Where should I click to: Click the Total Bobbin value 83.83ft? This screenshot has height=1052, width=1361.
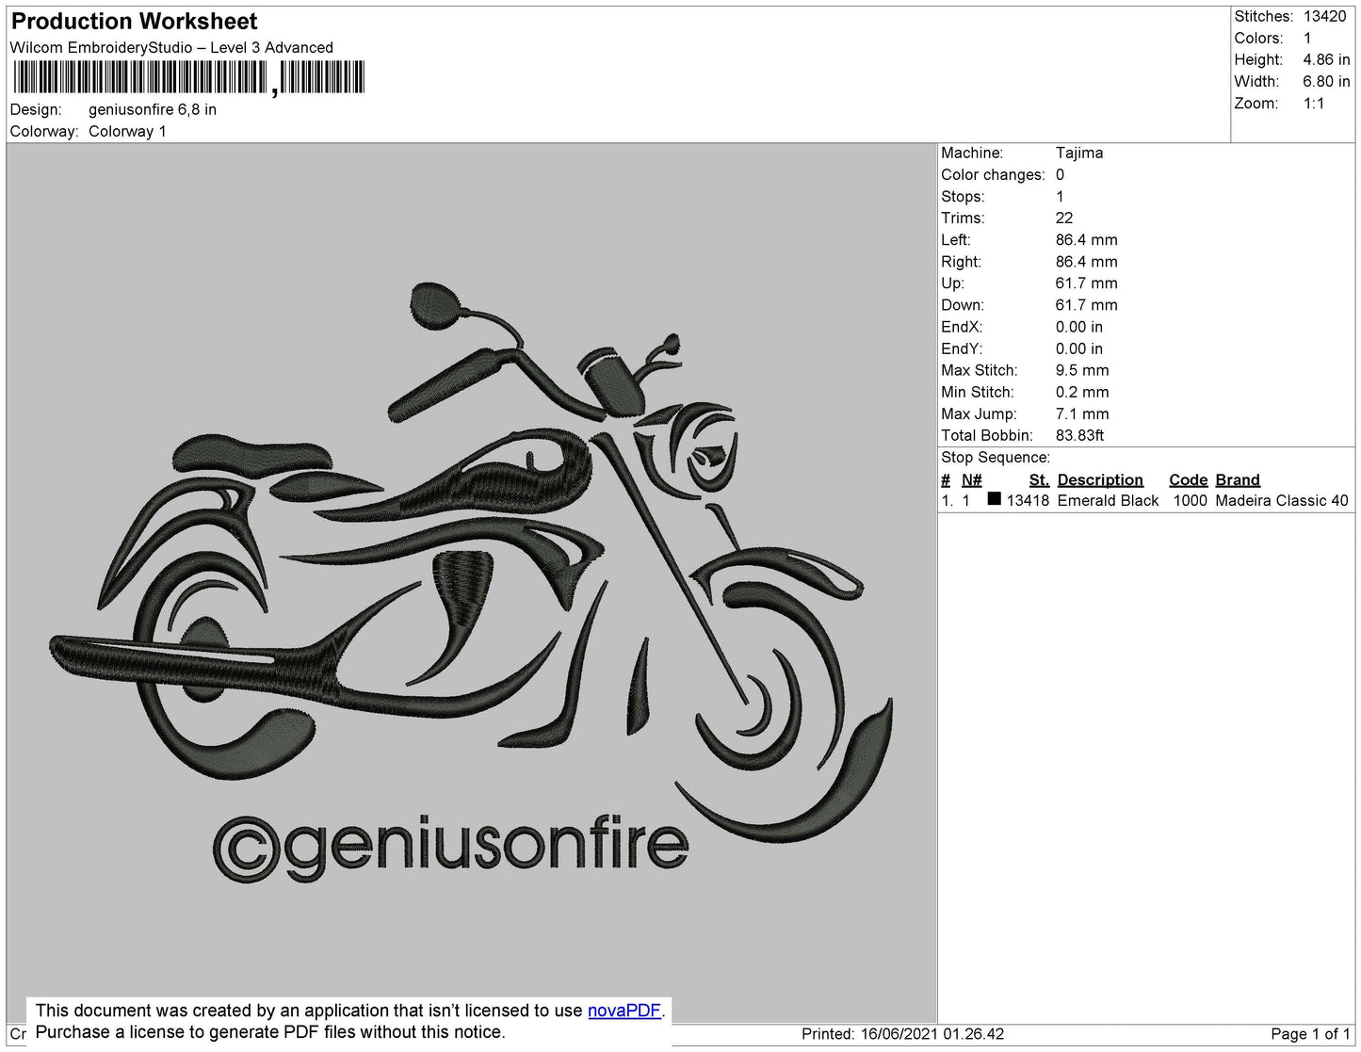1079,435
